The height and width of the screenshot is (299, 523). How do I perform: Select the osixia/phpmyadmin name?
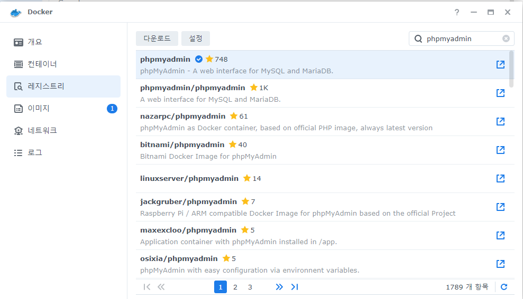179,259
